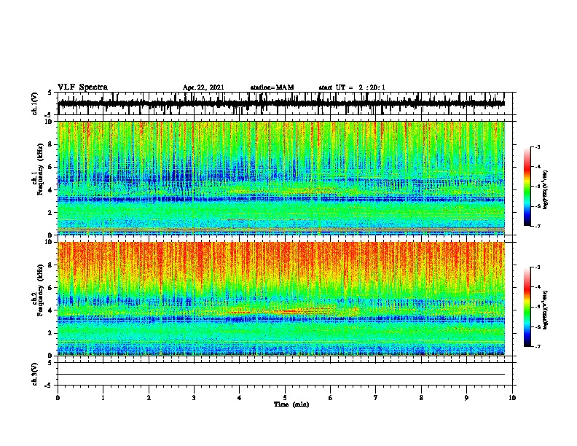Click time axis tick label "1"

pos(103,398)
